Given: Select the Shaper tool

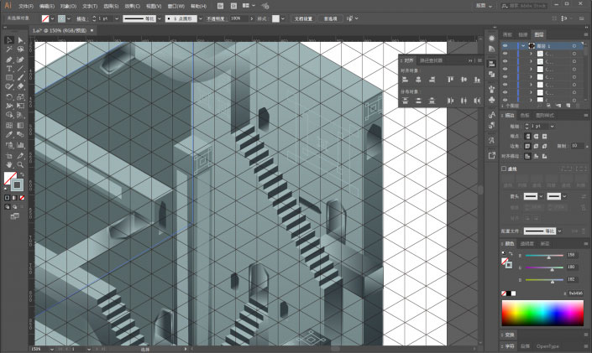Looking at the screenshot, I should [9, 86].
